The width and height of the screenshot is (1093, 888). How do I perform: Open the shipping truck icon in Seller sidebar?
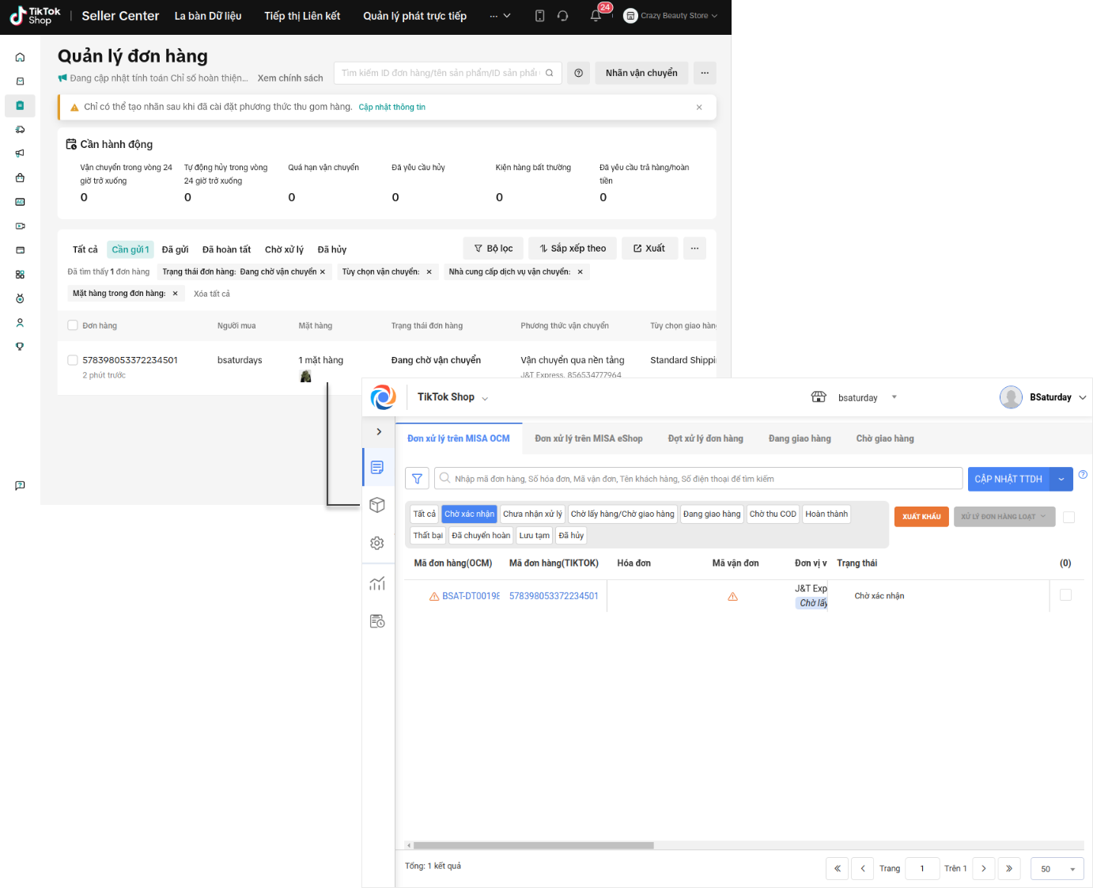point(20,129)
